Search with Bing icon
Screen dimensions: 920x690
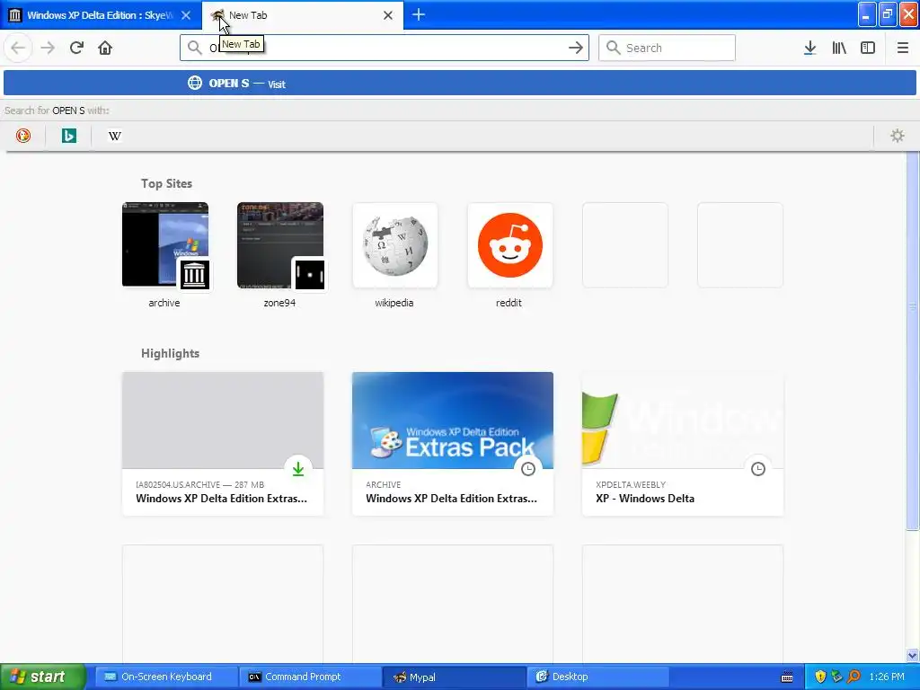(x=69, y=136)
